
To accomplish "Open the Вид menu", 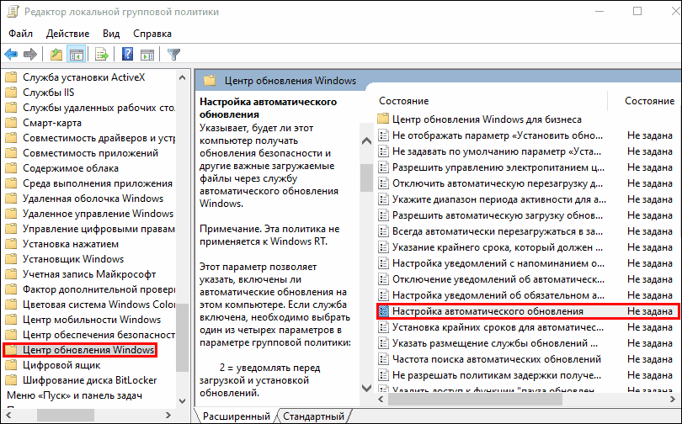I will (x=111, y=34).
